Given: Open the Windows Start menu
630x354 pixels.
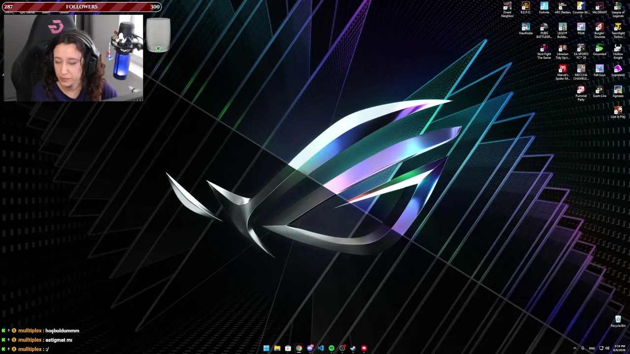Looking at the screenshot, I should click(266, 348).
